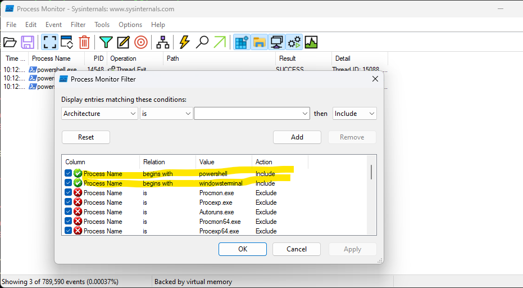Confirm the filter with OK

click(243, 249)
